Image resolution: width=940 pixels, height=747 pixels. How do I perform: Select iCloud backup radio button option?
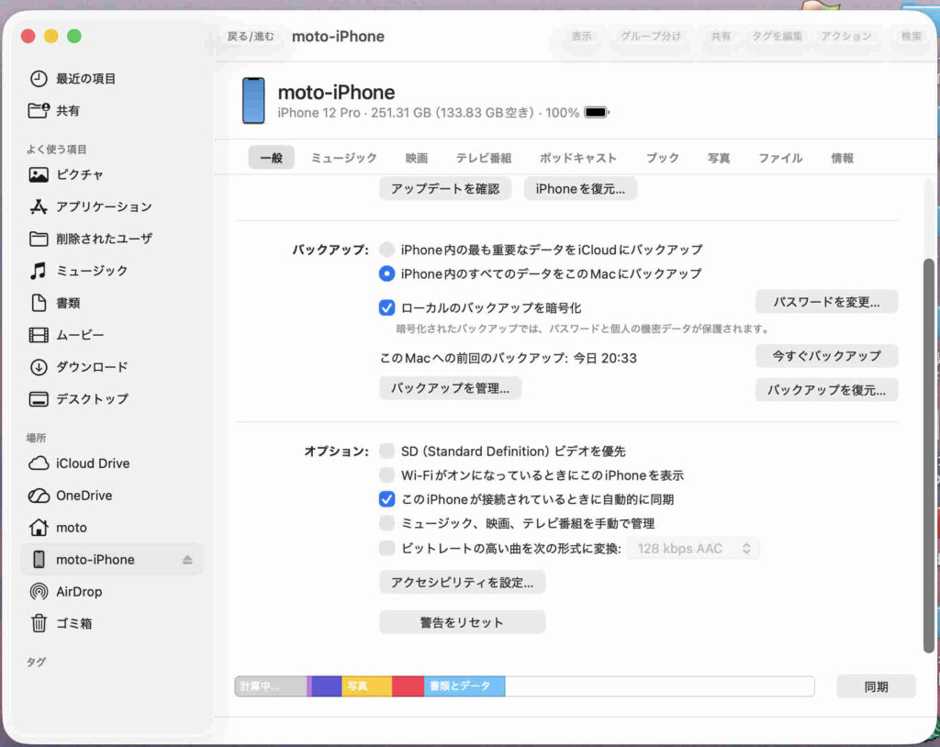[387, 250]
